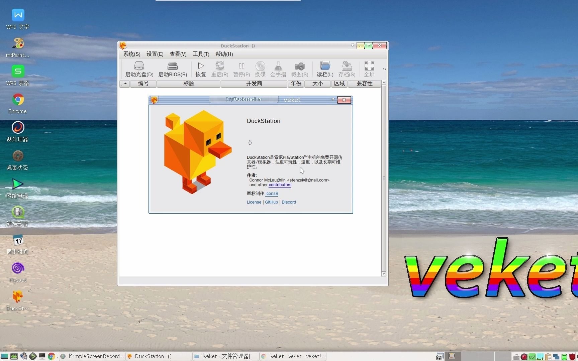Click the Start BIOS (启动BIOS) toolbar icon
The width and height of the screenshot is (578, 361).
point(173,69)
